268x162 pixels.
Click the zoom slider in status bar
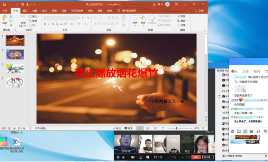coord(177,128)
